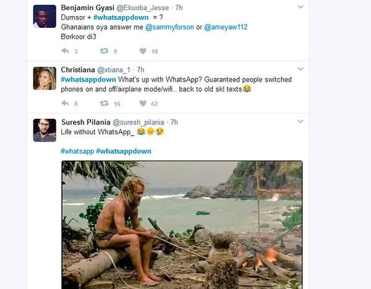Open Suresh Pilania's avatar image
371x289 pixels.
tap(45, 131)
